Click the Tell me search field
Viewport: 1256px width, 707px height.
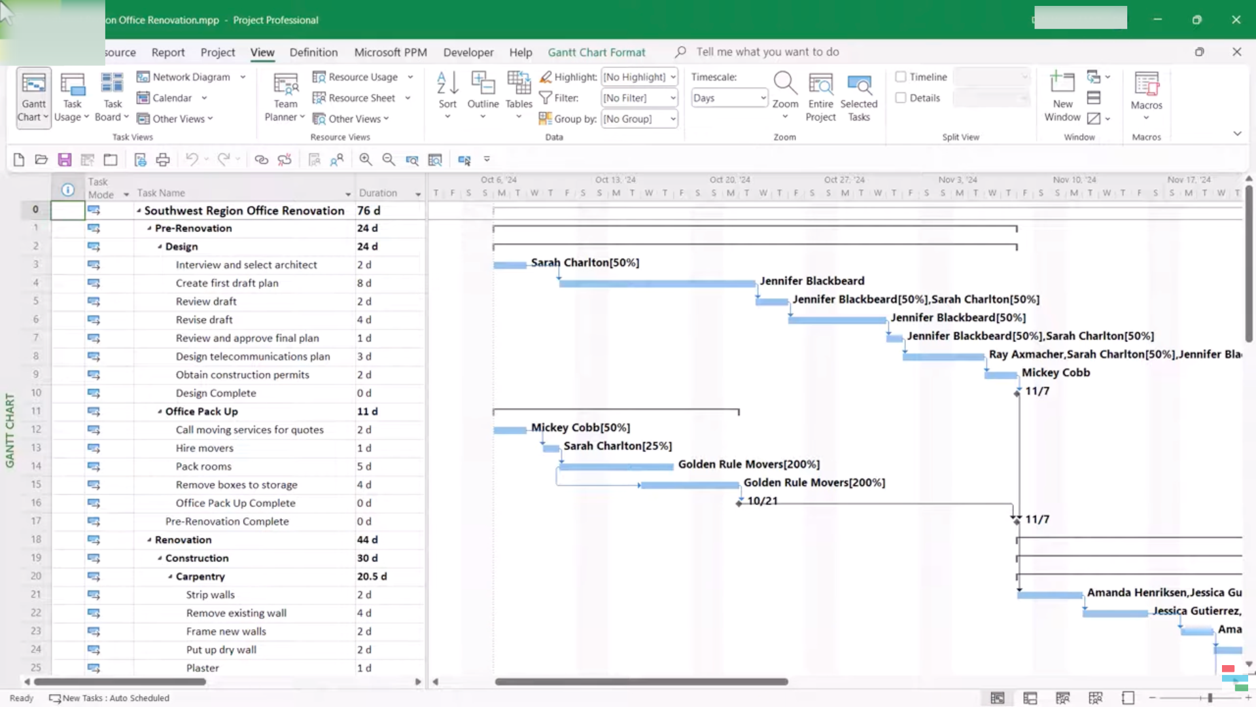767,52
